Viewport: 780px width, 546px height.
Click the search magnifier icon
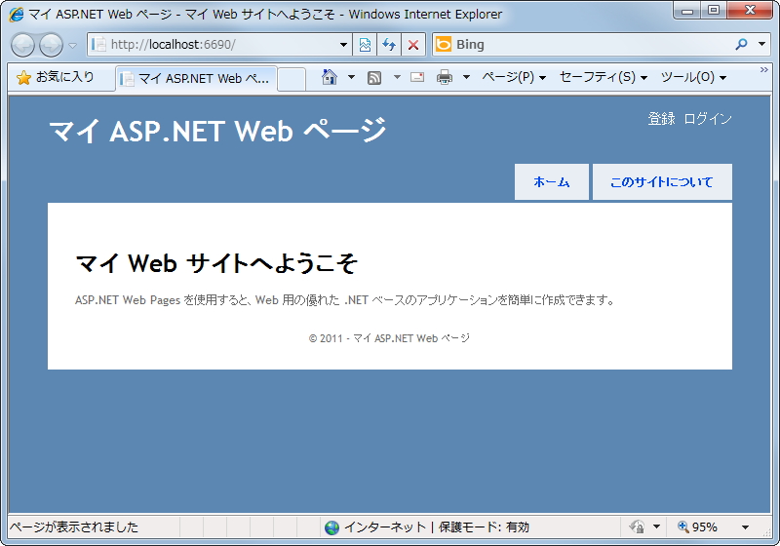coord(741,44)
